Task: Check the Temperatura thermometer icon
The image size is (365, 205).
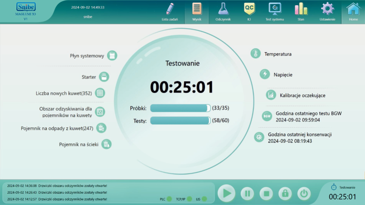Action: tap(256, 54)
